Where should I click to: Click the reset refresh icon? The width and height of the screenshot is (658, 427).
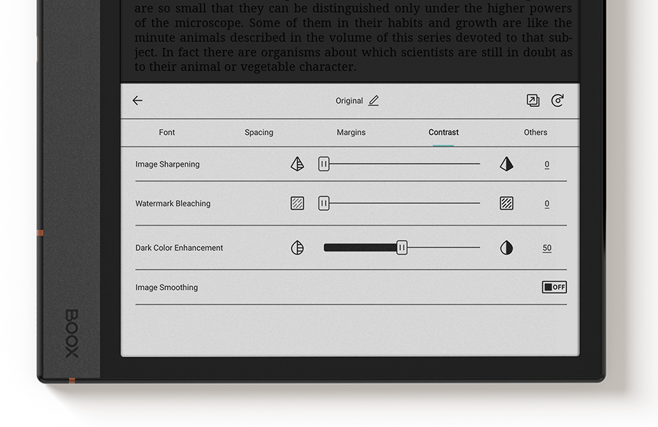(x=558, y=101)
